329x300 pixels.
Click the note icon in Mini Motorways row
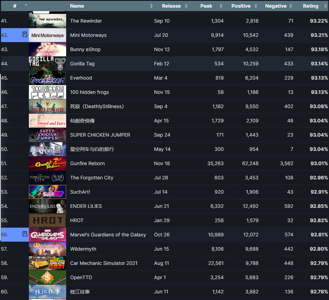click(x=25, y=34)
